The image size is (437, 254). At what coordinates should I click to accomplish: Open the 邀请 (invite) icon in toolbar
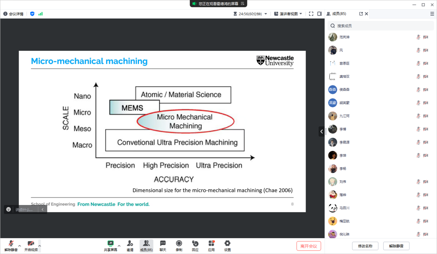pyautogui.click(x=130, y=245)
